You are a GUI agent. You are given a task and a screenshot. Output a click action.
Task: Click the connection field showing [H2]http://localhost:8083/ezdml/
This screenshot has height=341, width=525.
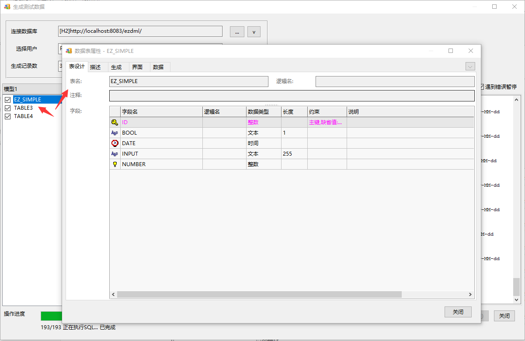pyautogui.click(x=140, y=31)
